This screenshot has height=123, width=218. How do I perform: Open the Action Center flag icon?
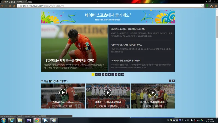188,120
